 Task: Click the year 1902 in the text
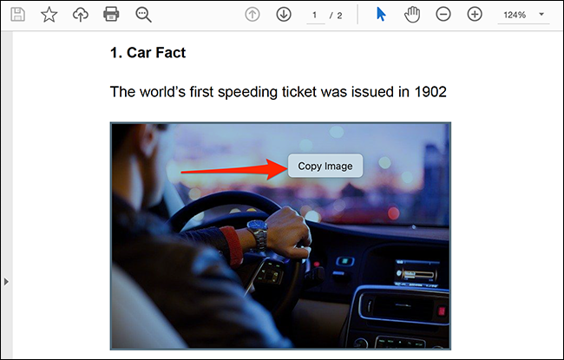point(430,92)
